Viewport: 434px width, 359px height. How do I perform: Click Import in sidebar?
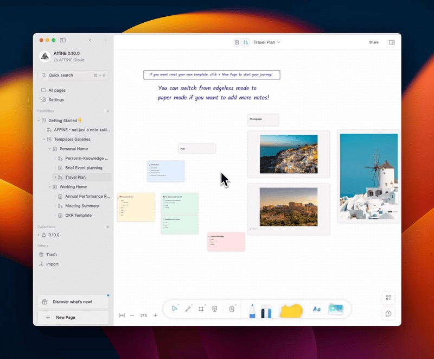(x=52, y=264)
